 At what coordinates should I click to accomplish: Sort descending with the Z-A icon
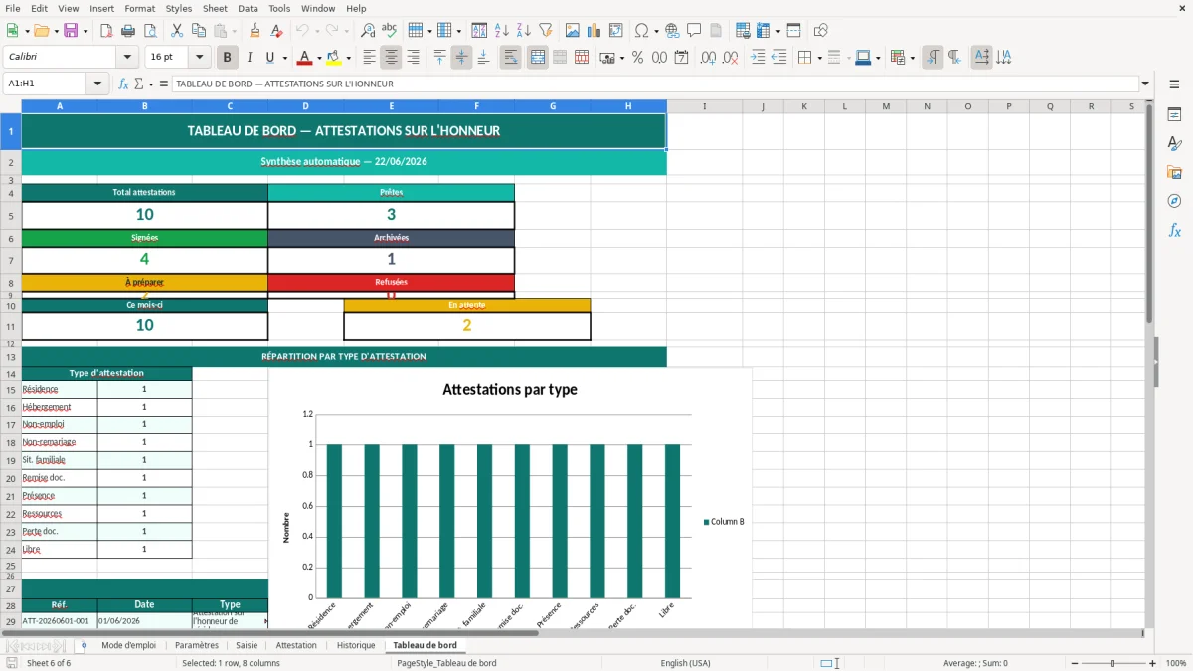523,31
